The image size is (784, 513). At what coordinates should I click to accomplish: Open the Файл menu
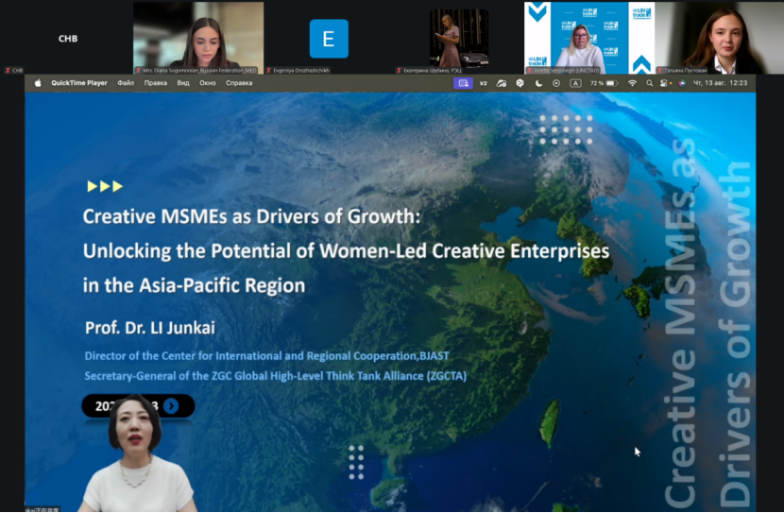pyautogui.click(x=126, y=83)
